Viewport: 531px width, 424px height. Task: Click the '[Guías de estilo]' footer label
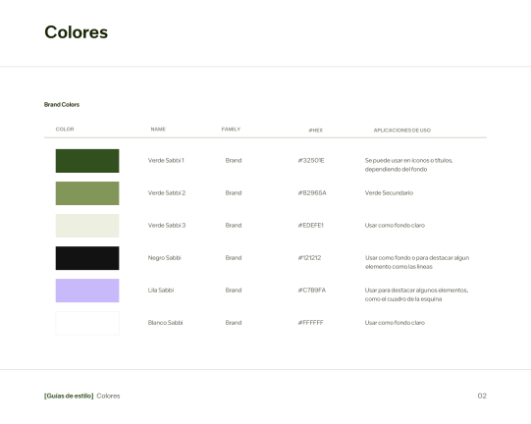pos(69,396)
